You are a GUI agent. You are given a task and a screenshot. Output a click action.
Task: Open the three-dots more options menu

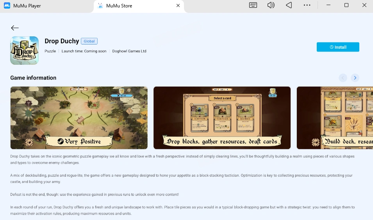307,5
